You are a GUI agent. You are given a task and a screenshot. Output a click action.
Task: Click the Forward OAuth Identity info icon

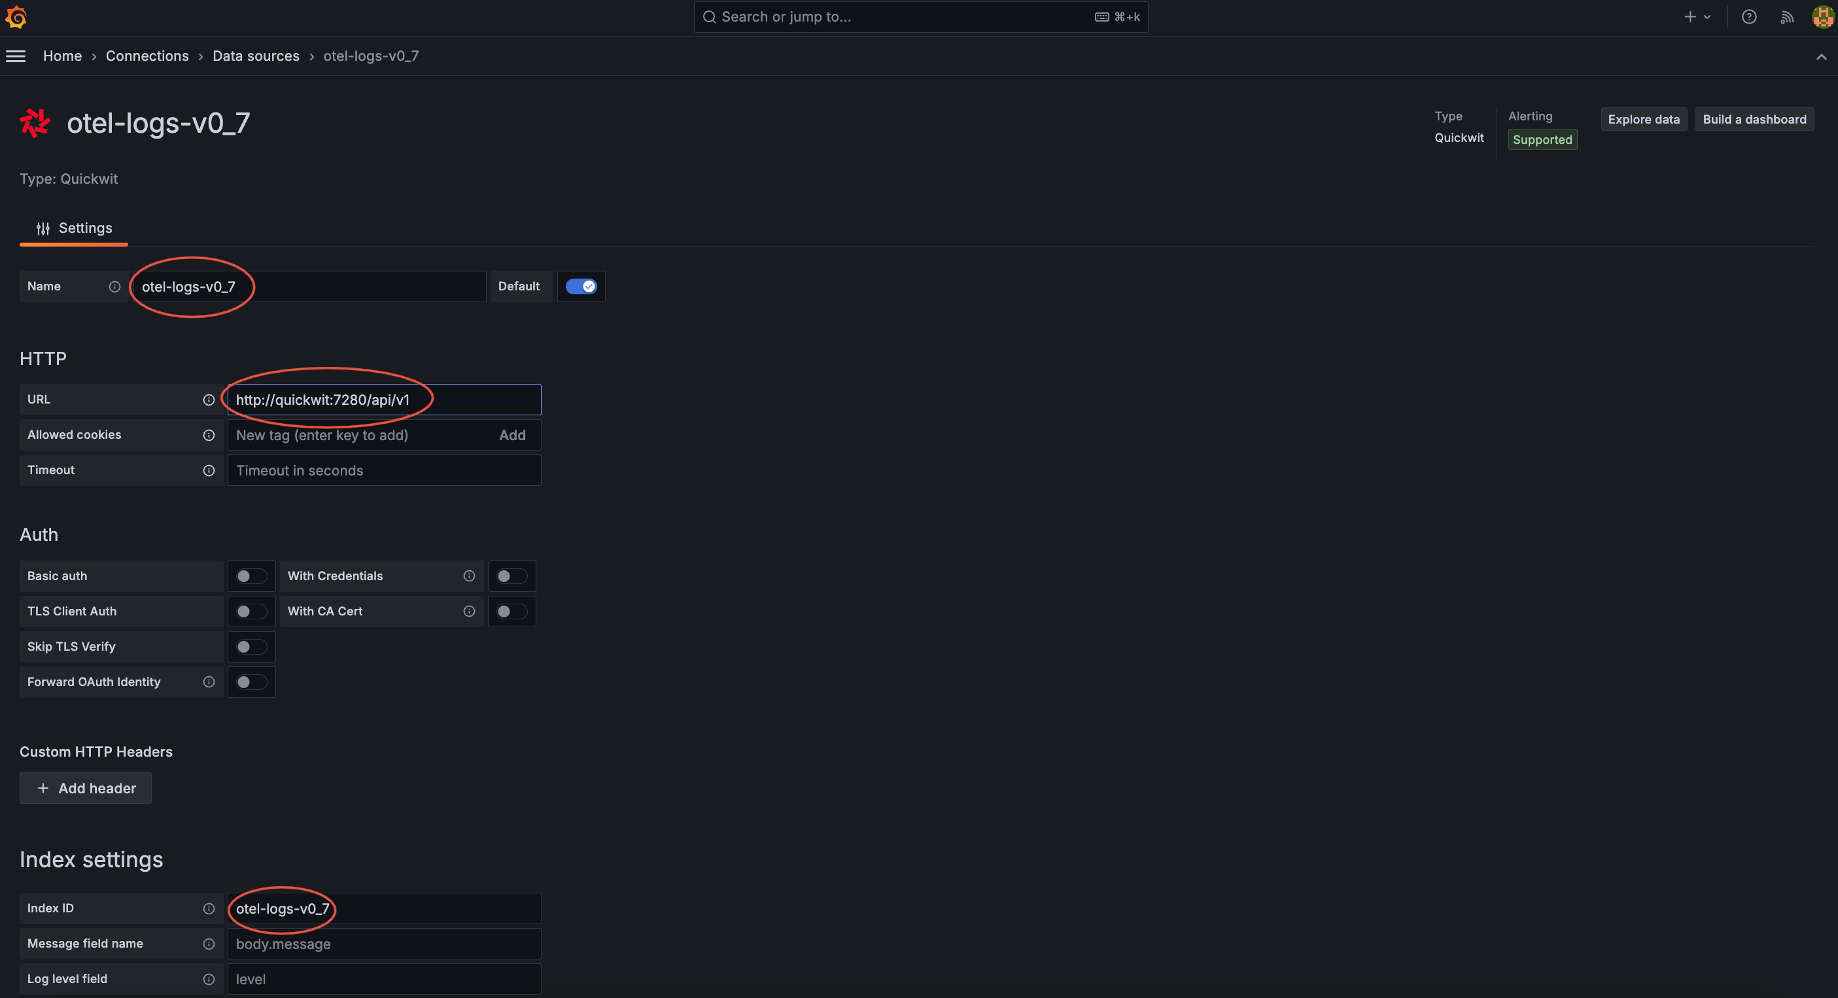click(x=209, y=682)
